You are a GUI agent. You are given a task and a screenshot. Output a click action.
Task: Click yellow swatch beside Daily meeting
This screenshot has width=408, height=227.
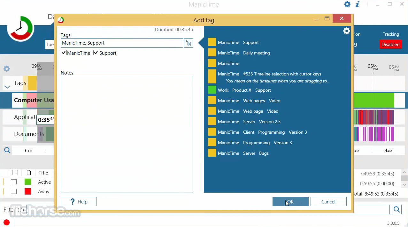coord(212,53)
